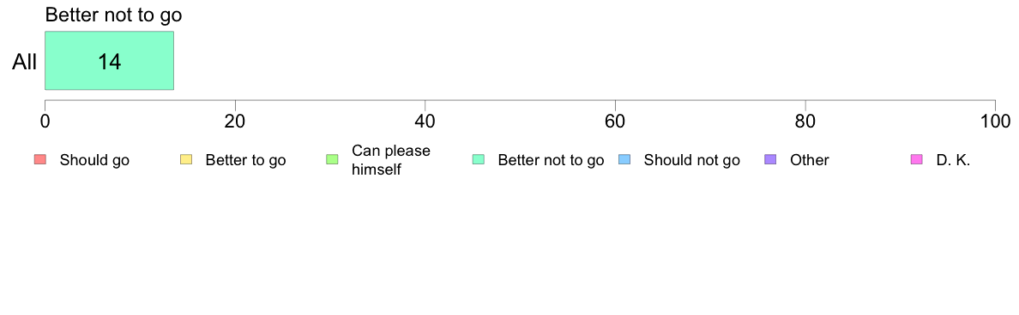Viewport: 1019px width, 315px height.
Task: Click the Can please himself legend text
Action: [x=390, y=160]
